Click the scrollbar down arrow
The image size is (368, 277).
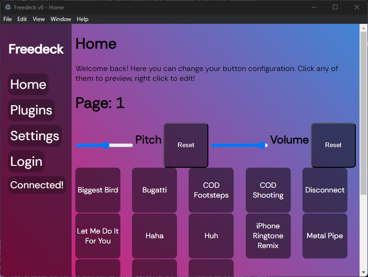[x=363, y=272]
